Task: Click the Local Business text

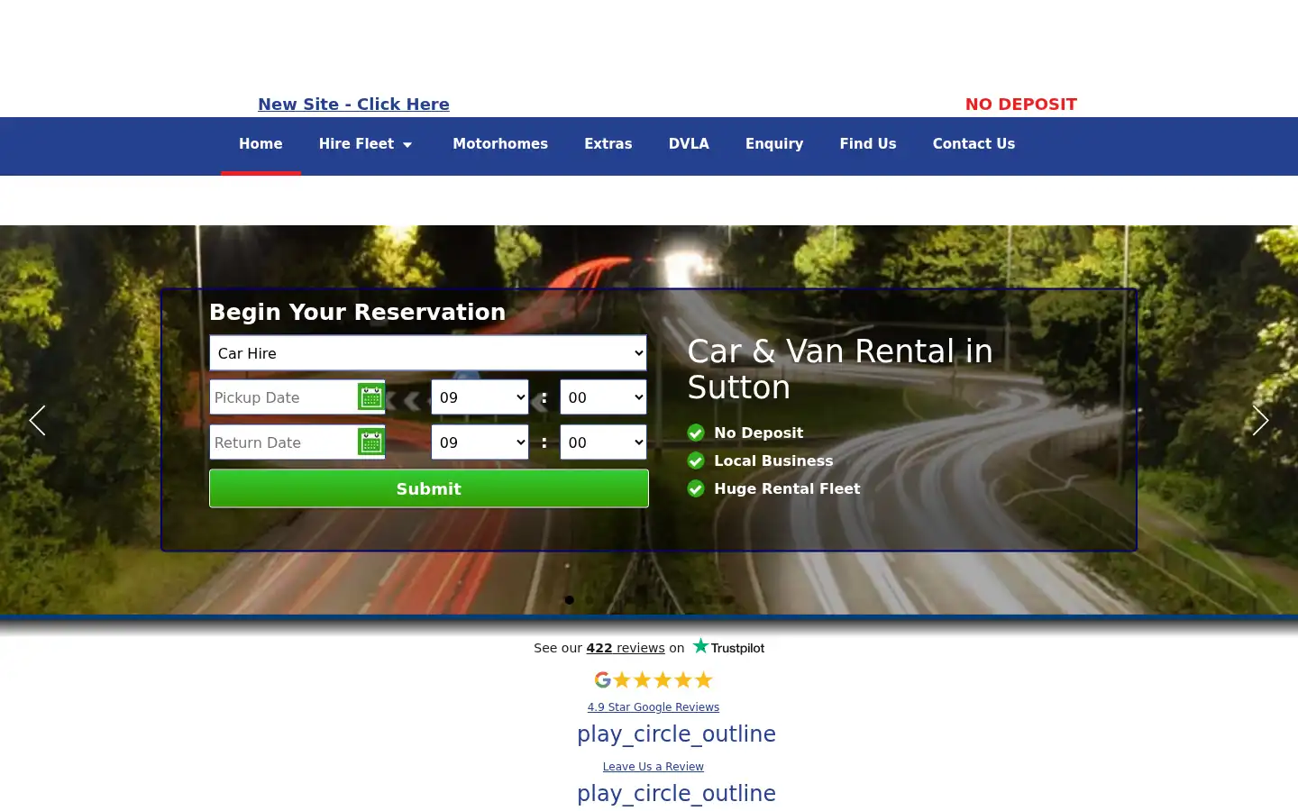Action: click(x=773, y=460)
